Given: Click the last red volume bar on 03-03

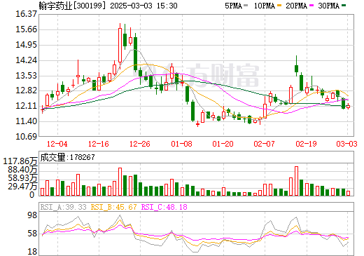Looking at the screenshot, I should pos(348,193).
